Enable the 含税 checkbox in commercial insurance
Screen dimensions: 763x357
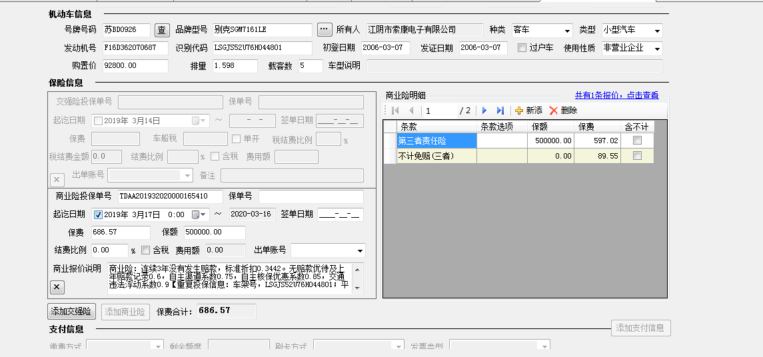(146, 250)
